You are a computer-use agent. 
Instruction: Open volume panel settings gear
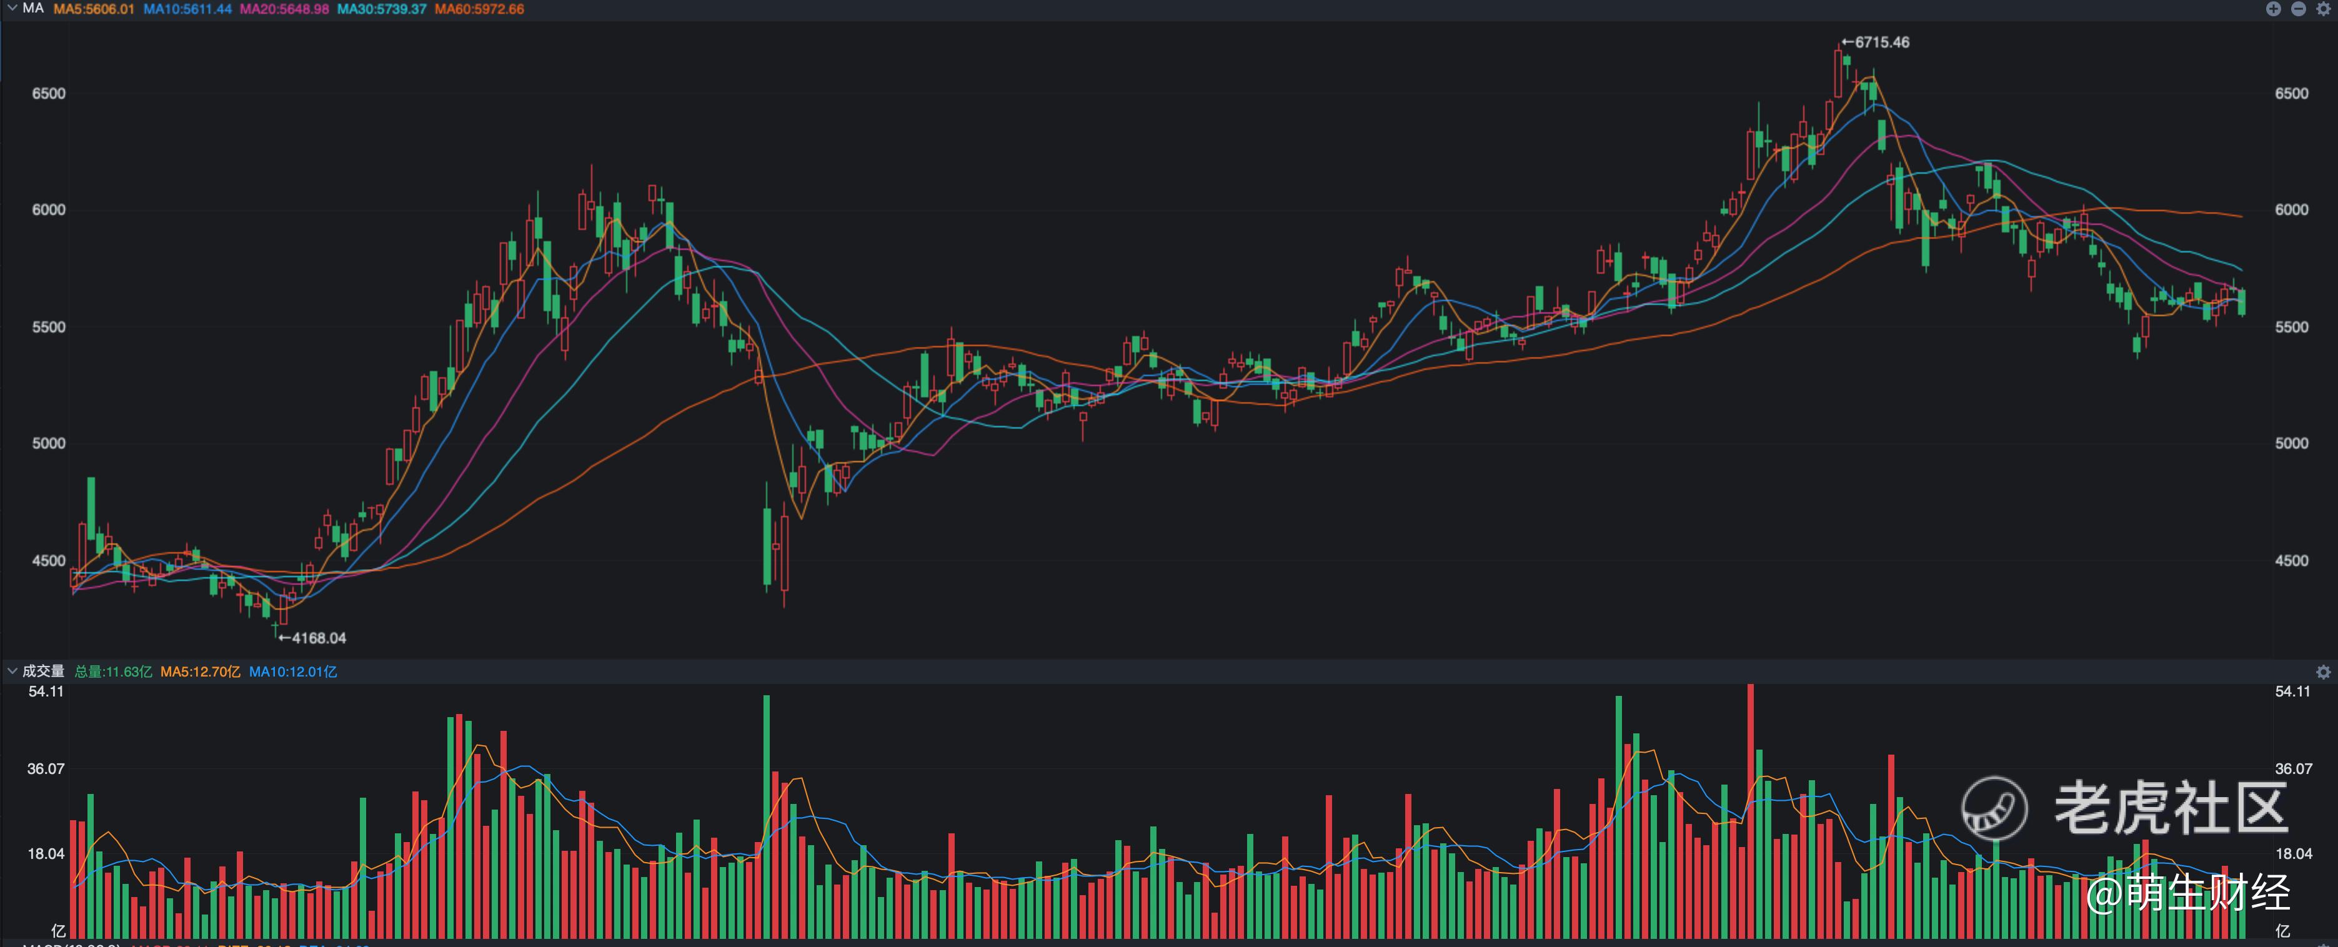pos(2324,672)
